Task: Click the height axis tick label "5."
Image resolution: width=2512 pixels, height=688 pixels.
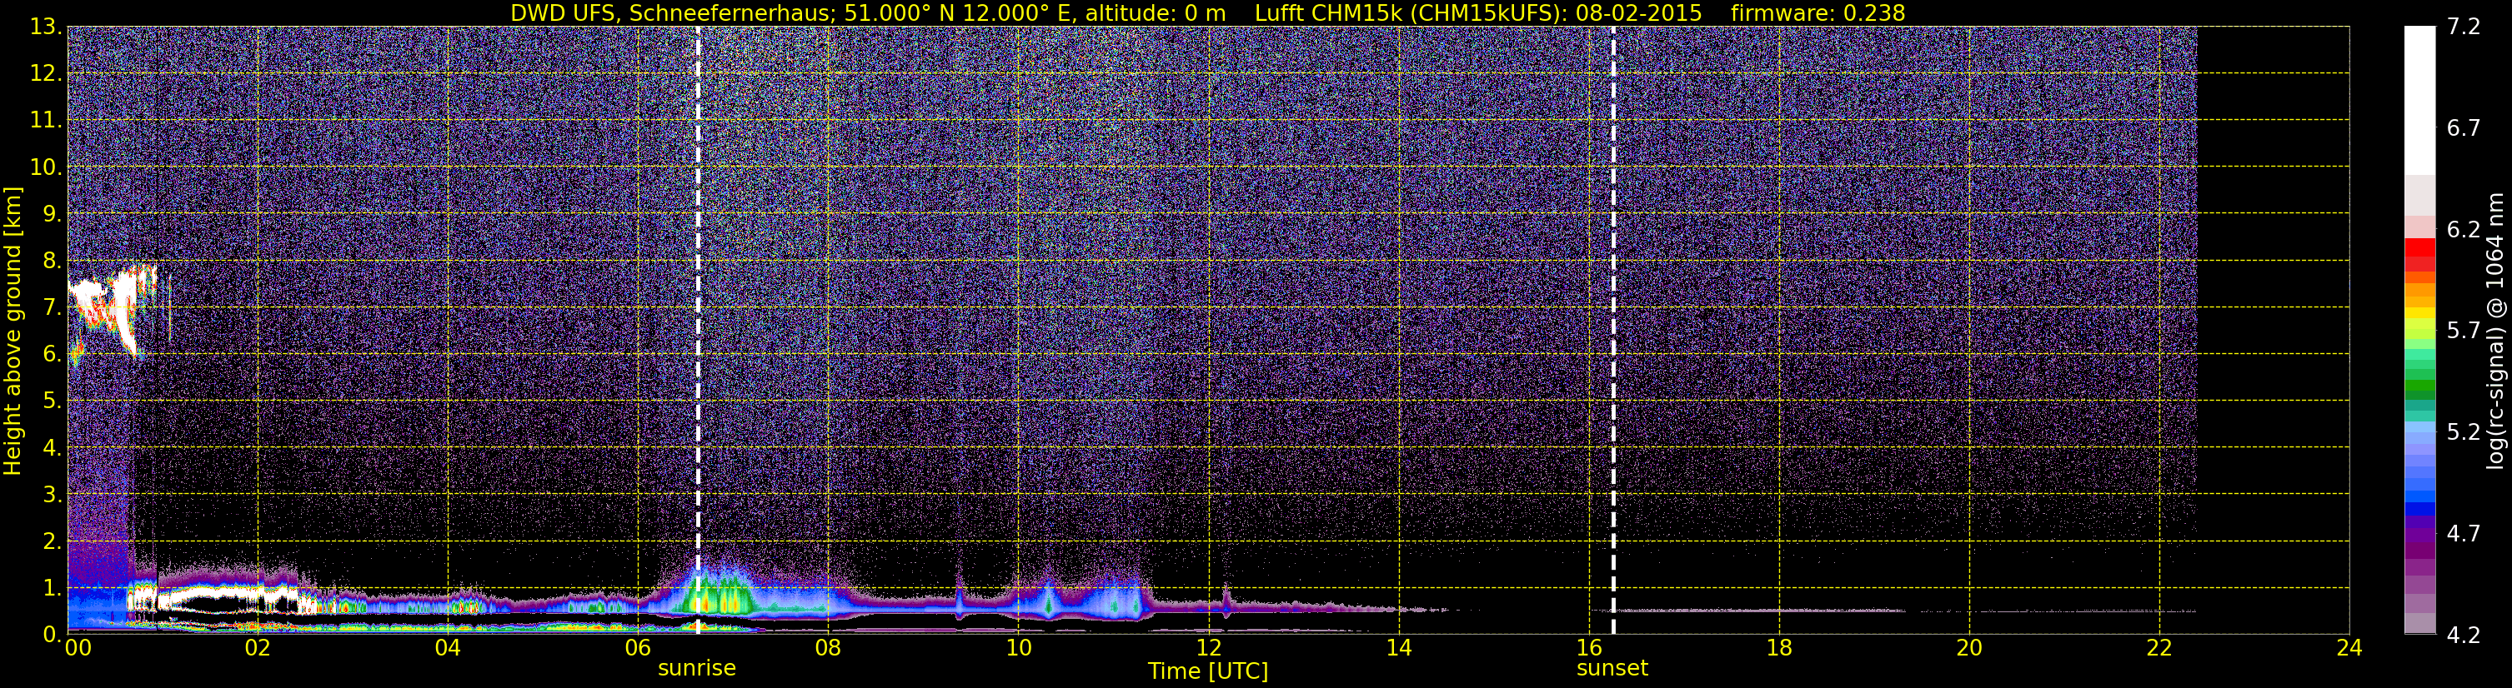Action: click(x=52, y=401)
